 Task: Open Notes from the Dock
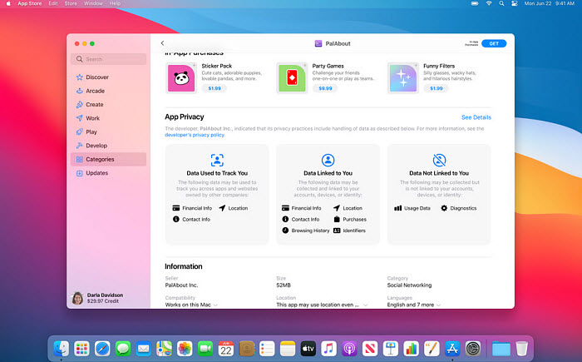(288, 349)
